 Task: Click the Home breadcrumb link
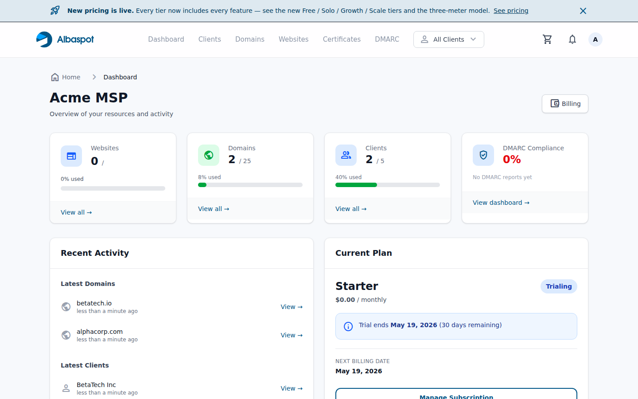pos(71,77)
